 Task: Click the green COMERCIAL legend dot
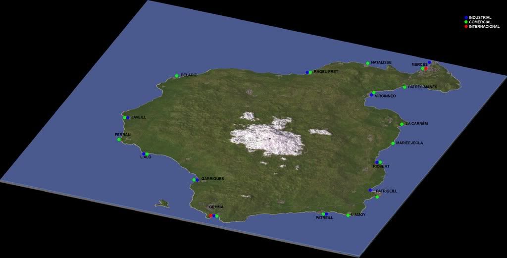pos(466,22)
